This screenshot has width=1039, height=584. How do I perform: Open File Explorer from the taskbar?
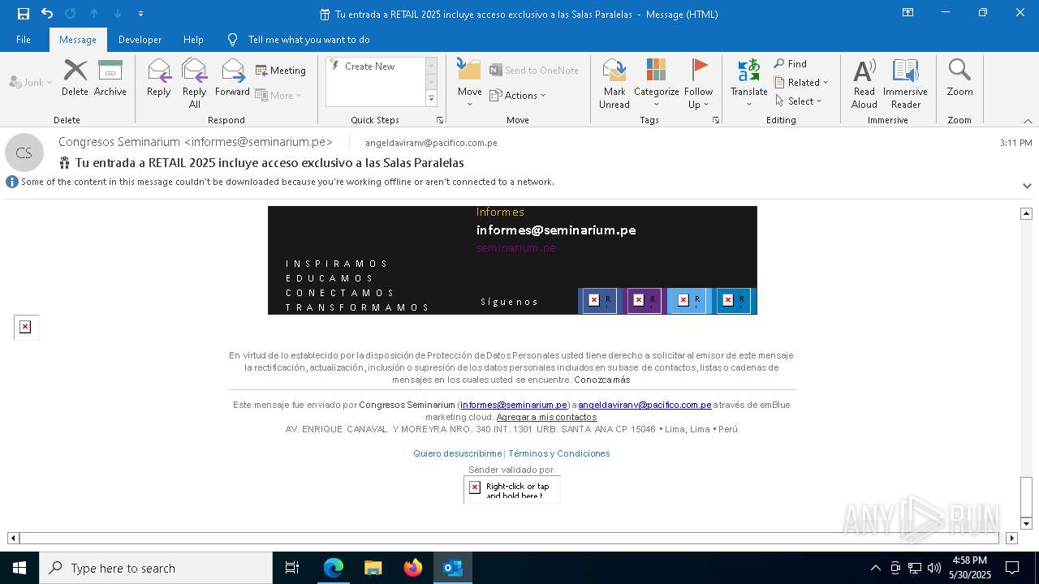point(373,568)
